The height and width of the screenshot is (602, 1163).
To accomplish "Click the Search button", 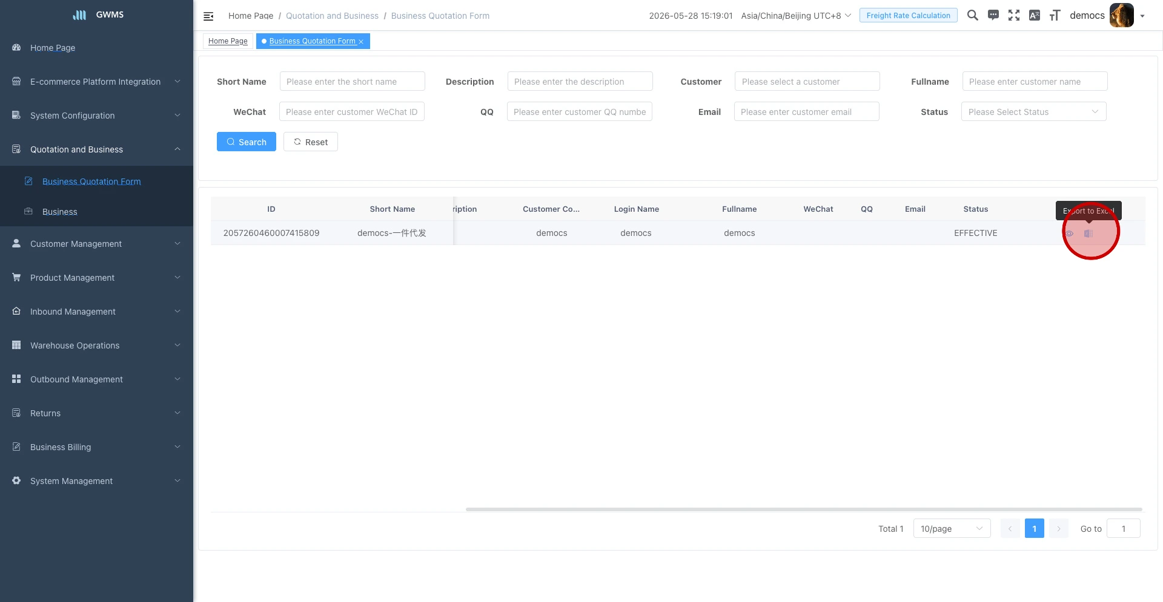I will tap(247, 142).
